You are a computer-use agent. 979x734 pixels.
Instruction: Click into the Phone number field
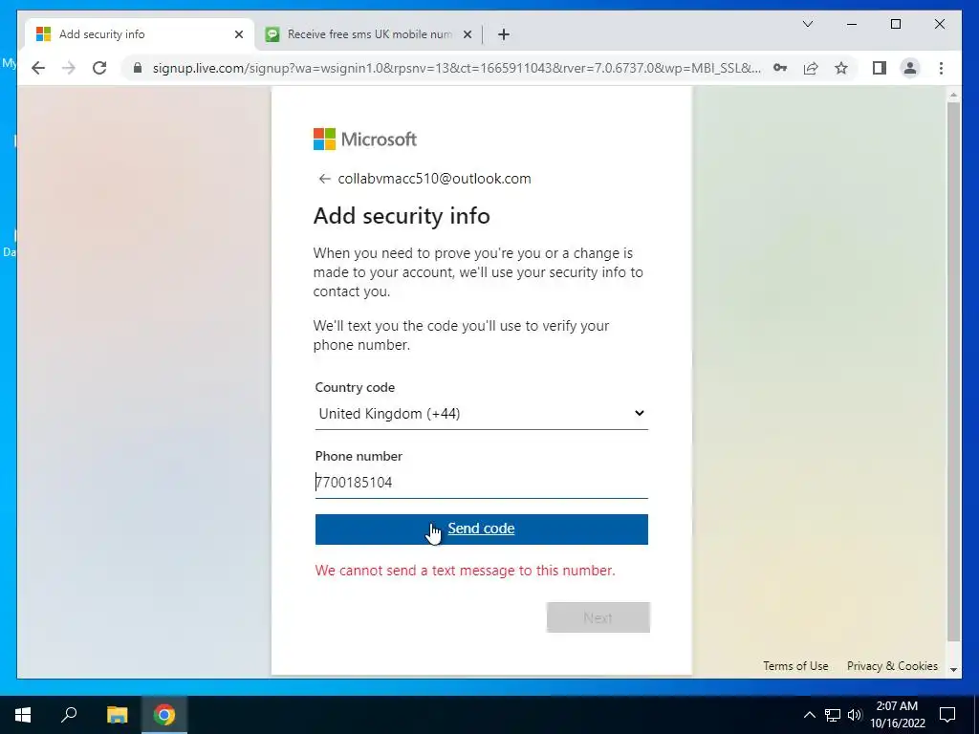click(x=482, y=483)
